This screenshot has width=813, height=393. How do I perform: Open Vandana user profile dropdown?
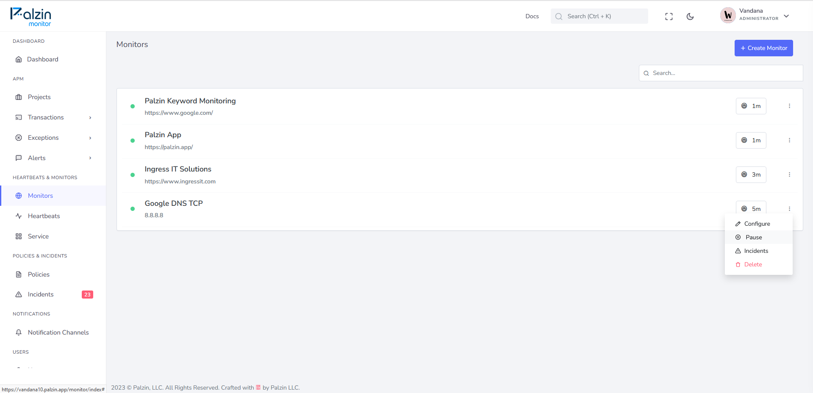[x=755, y=16]
